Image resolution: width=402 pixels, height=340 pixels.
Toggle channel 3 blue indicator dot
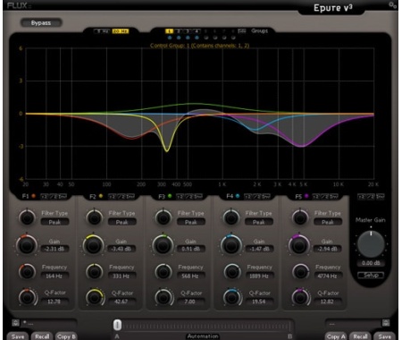188,38
